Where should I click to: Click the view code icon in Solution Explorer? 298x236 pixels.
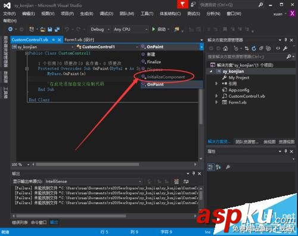278,48
